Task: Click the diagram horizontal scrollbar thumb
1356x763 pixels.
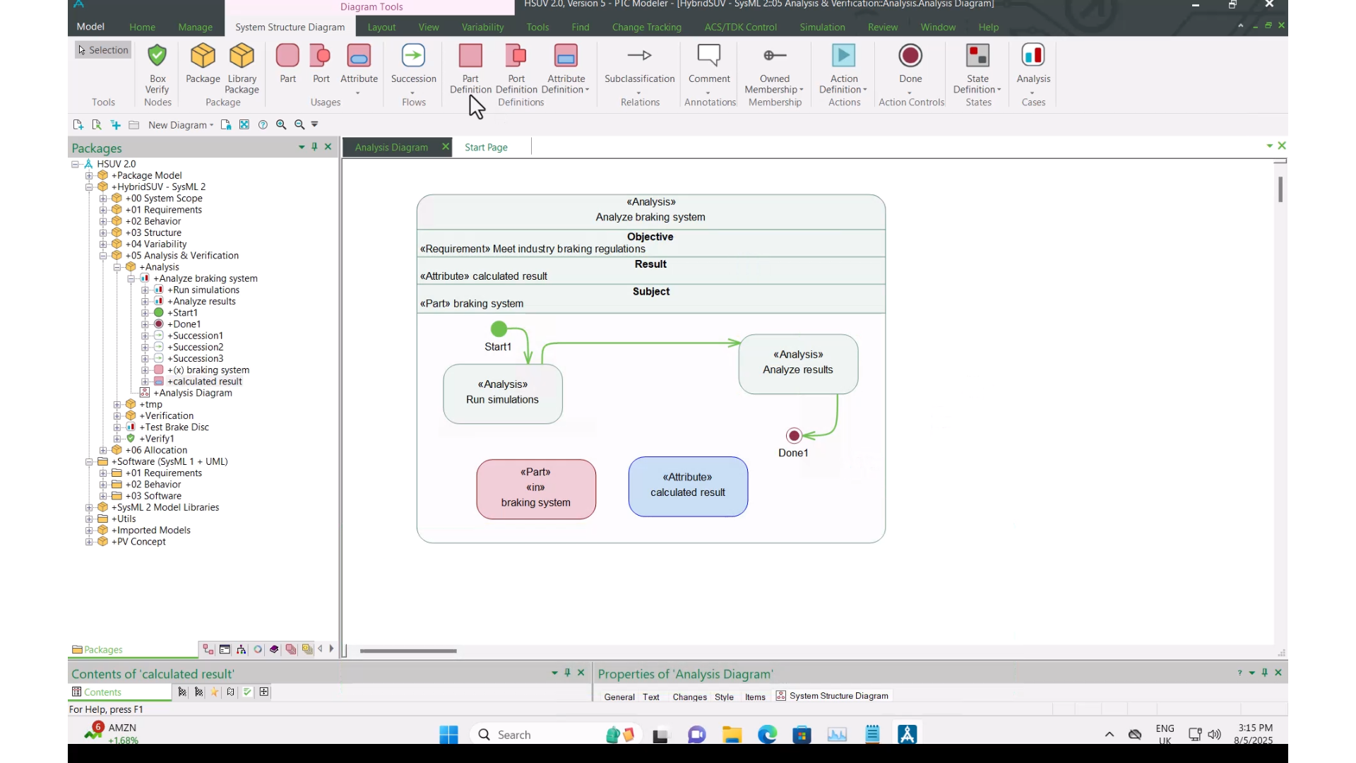Action: [408, 651]
